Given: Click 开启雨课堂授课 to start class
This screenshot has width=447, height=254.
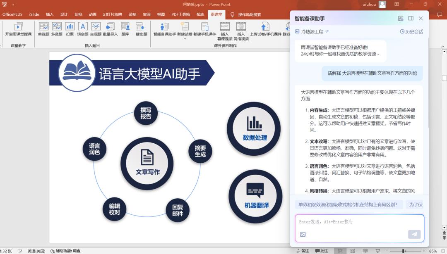Looking at the screenshot, I should [x=18, y=29].
